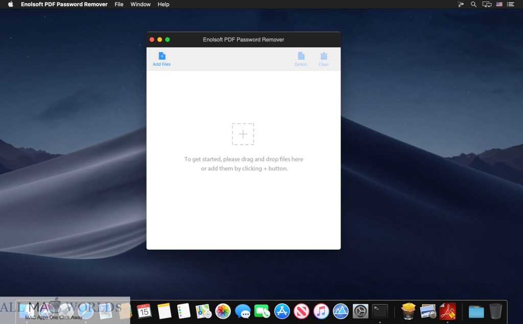The height and width of the screenshot is (324, 523).
Task: Open Spotlight search in menu bar
Action: [x=473, y=4]
